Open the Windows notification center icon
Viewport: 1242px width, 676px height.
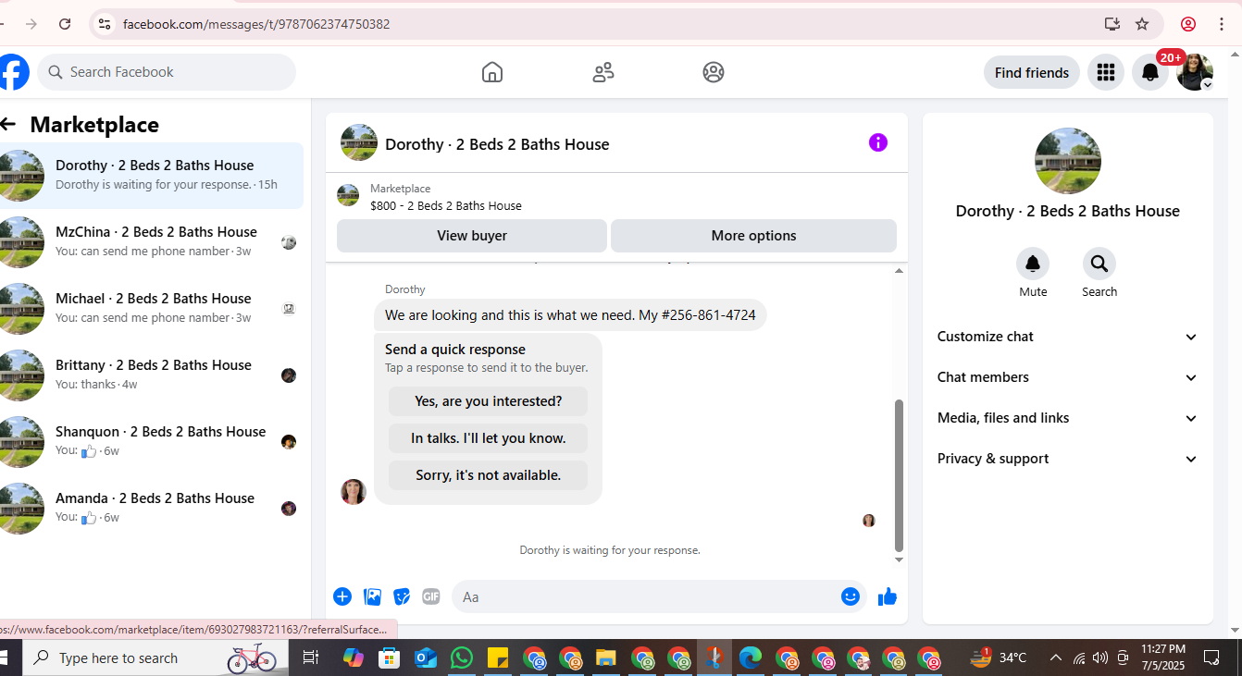click(x=1211, y=658)
